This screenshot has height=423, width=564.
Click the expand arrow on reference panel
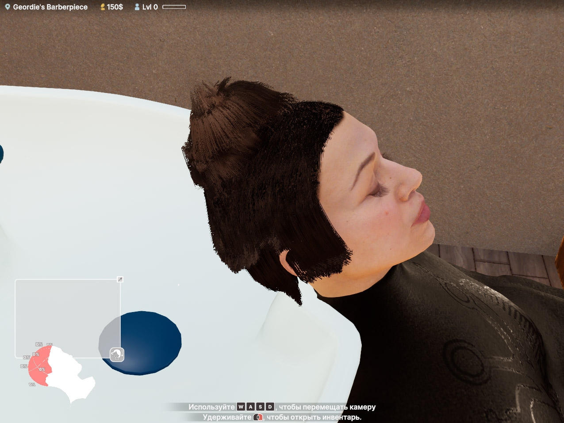tap(120, 279)
